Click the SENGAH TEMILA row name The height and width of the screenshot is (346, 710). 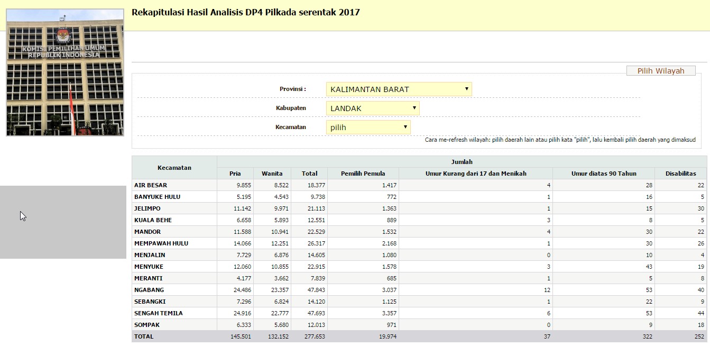158,313
